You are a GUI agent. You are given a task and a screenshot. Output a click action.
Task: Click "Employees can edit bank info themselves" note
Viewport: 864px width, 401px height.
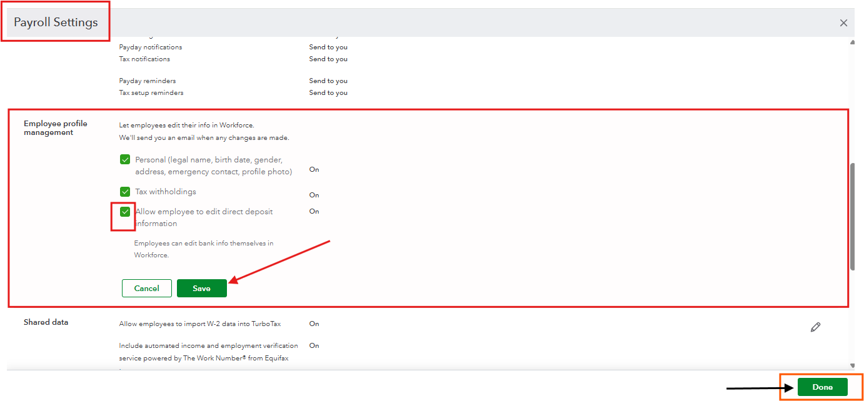click(204, 249)
